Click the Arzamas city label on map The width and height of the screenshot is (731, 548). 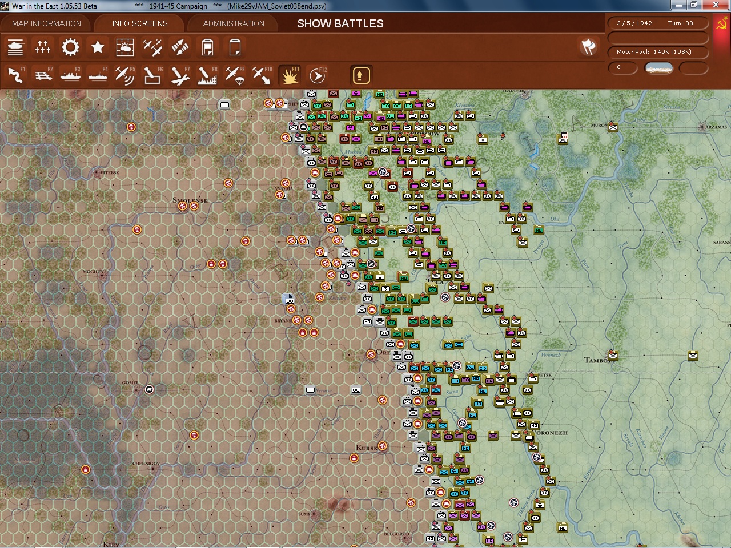pyautogui.click(x=716, y=127)
